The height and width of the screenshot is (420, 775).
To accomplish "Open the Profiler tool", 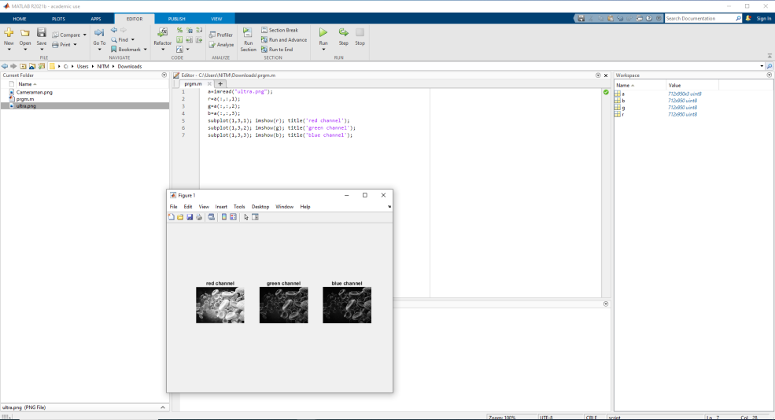I will [x=220, y=35].
